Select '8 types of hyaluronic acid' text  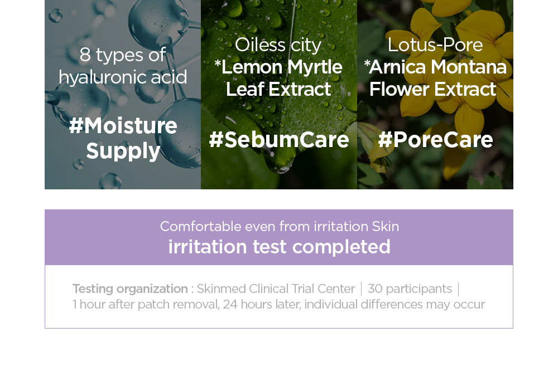coord(123,66)
